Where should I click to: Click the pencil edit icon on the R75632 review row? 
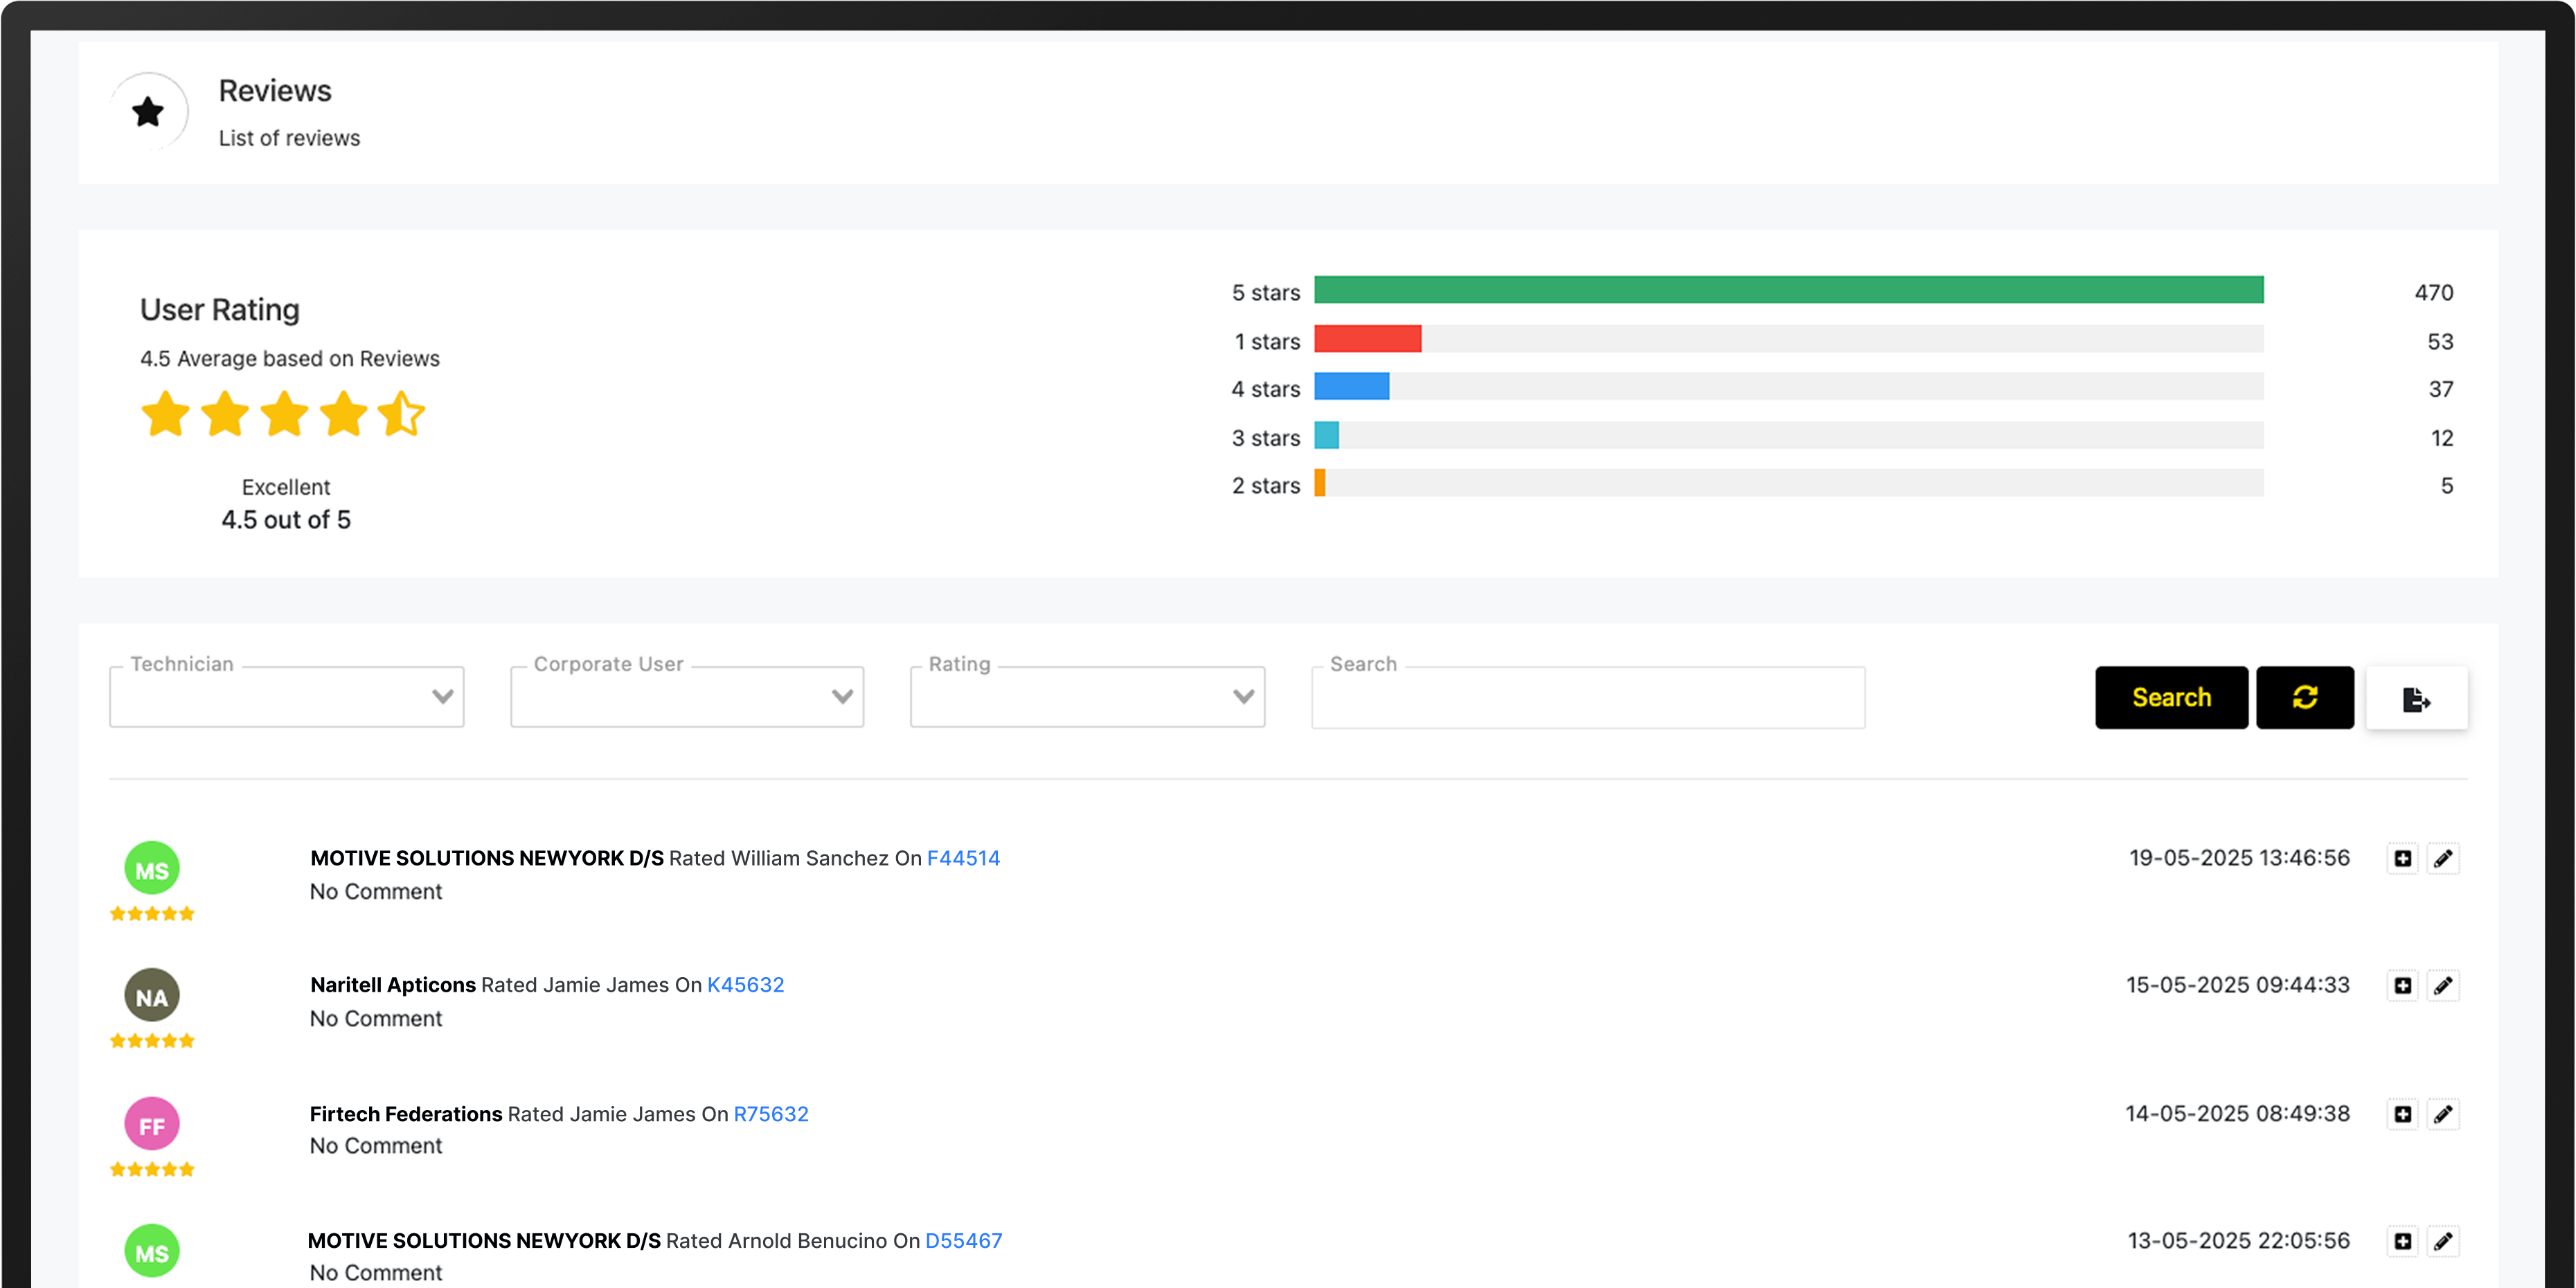[2443, 1114]
